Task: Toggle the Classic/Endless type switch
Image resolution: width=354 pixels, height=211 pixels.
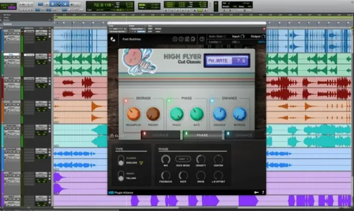Action: [x=121, y=161]
